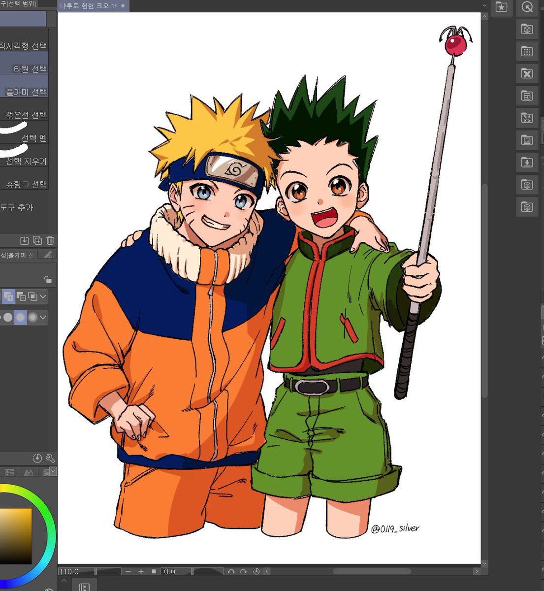This screenshot has width=544, height=591.
Task: Click the vertical scrollbar down arrow
Action: point(484,563)
